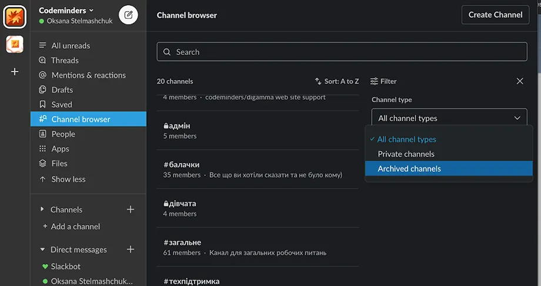The height and width of the screenshot is (286, 541).
Task: Select All channel types option
Action: [x=449, y=139]
